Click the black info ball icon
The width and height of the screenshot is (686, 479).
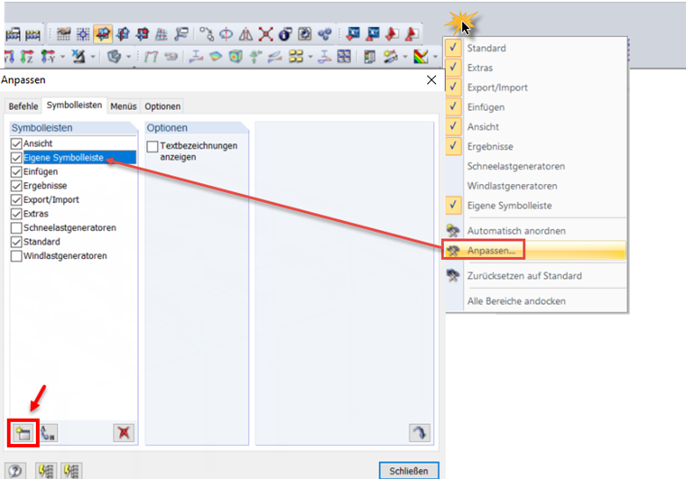pyautogui.click(x=285, y=33)
